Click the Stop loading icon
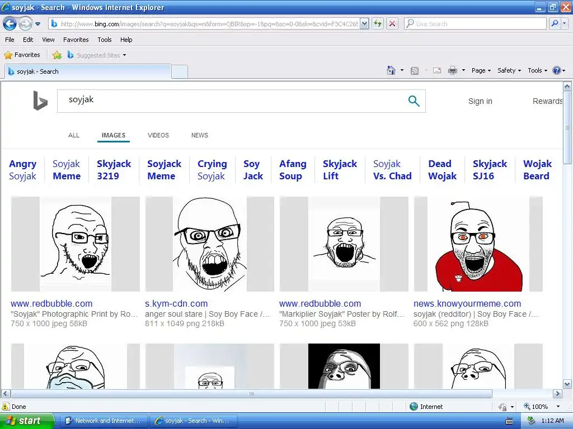Image resolution: width=573 pixels, height=429 pixels. 392,24
